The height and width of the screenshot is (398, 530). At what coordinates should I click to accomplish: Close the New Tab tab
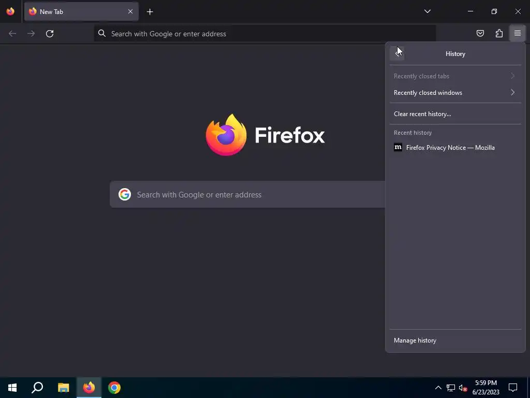pos(130,11)
